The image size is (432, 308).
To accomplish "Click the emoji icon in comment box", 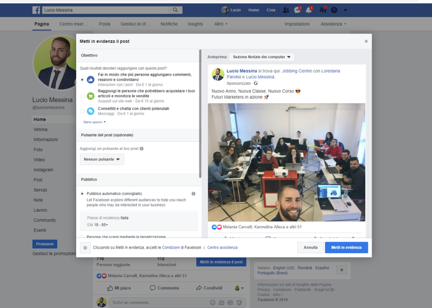I will [213, 302].
